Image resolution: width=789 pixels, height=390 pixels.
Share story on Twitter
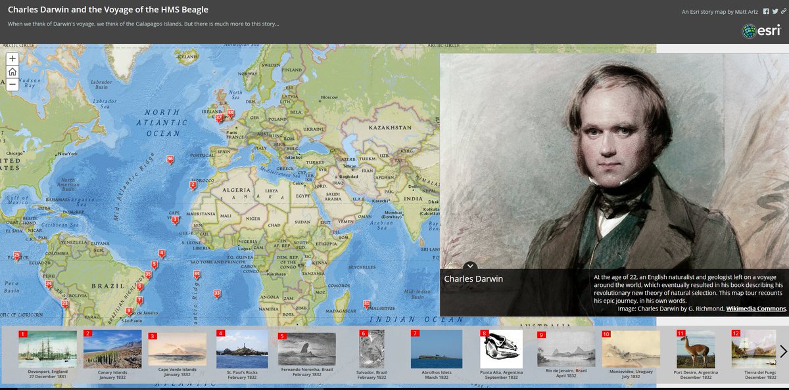click(x=774, y=11)
